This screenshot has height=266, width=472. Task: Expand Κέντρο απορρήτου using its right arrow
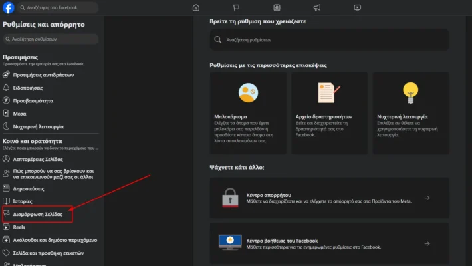[x=427, y=198]
